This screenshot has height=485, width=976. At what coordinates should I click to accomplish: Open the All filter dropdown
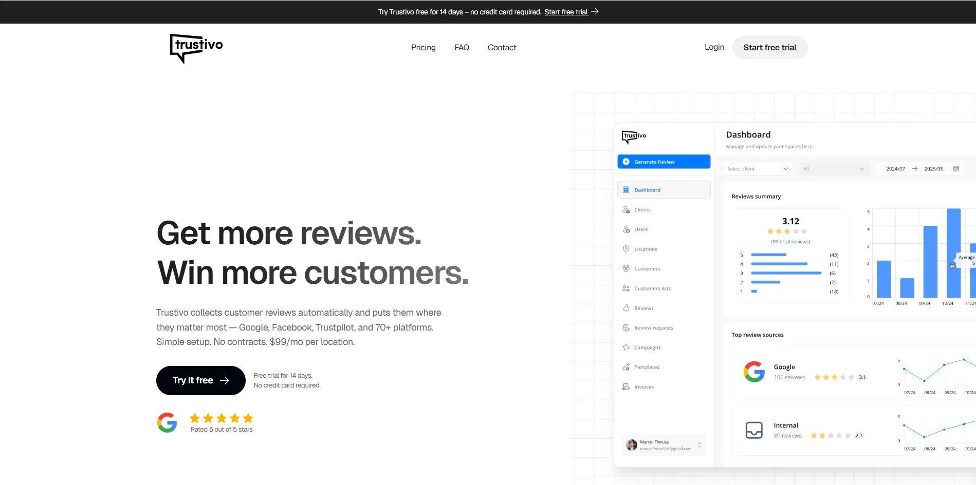[x=834, y=169]
